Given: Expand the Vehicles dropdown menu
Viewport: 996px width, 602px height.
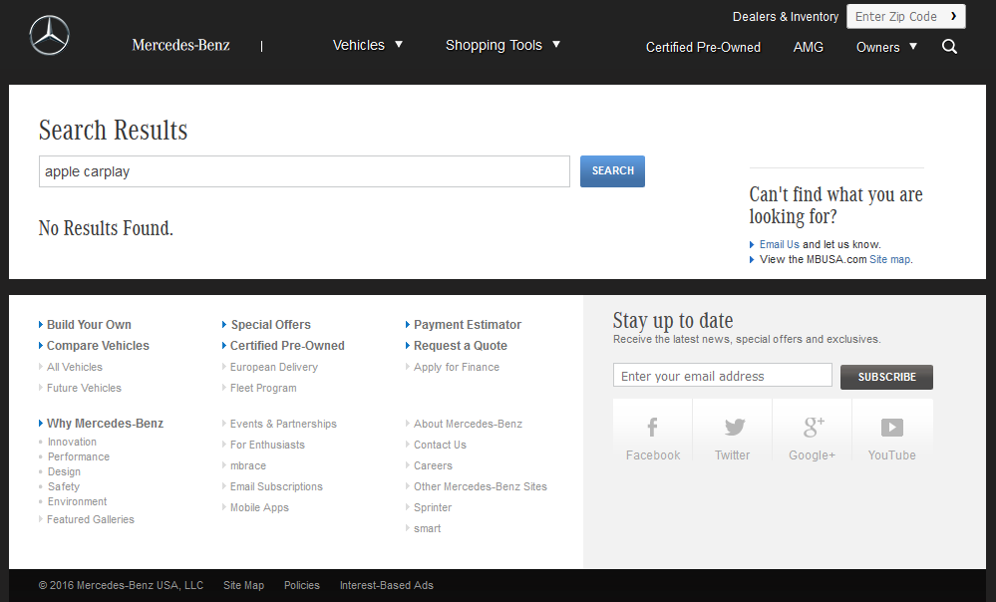Looking at the screenshot, I should tap(368, 45).
